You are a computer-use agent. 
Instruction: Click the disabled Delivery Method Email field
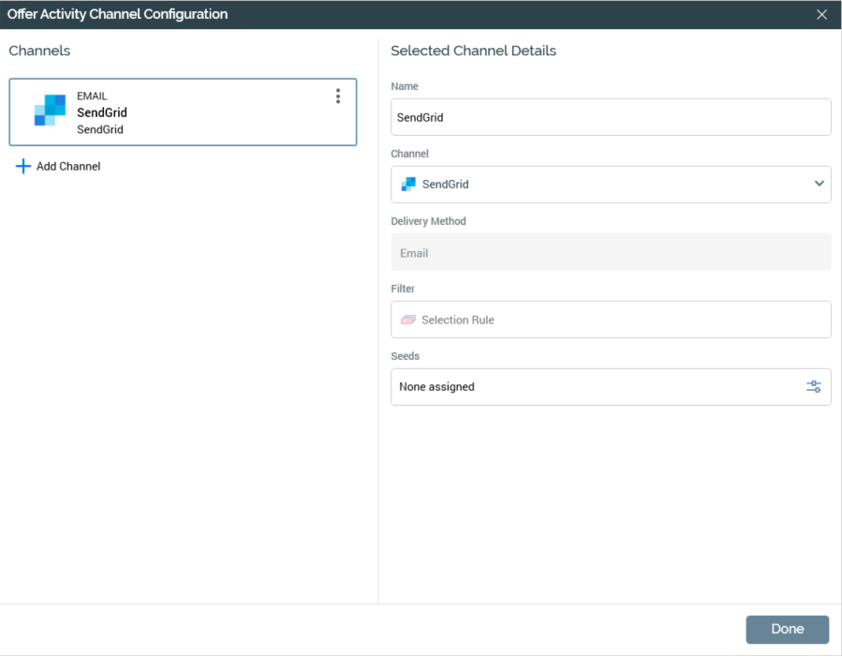click(x=610, y=252)
